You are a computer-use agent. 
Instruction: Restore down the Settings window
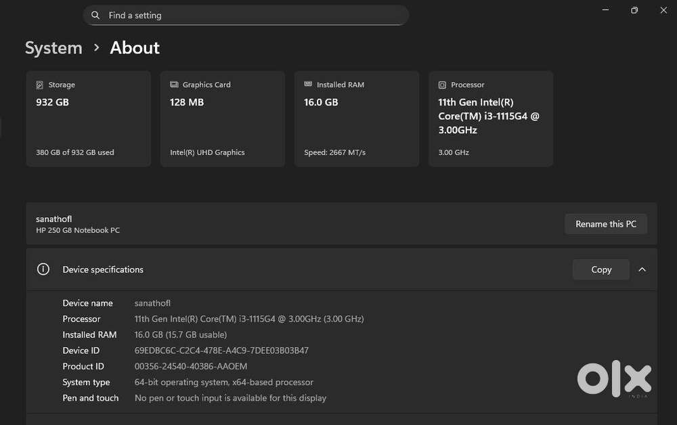click(x=634, y=10)
